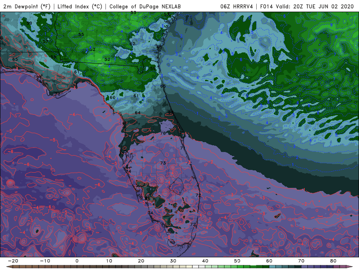The image size is (359, 269).
Task: Click the dewpoint value 73 on the map
Action: (163, 163)
